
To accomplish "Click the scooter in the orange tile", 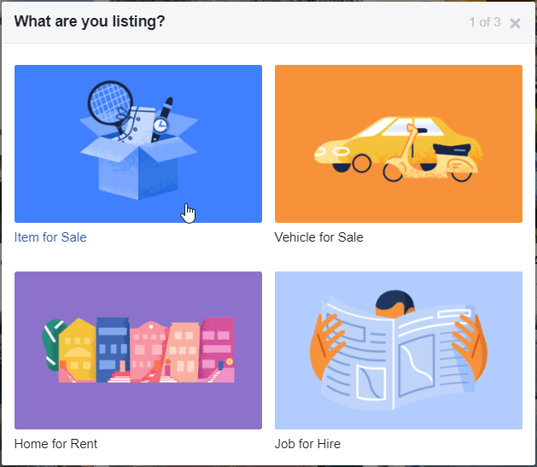I will click(429, 155).
